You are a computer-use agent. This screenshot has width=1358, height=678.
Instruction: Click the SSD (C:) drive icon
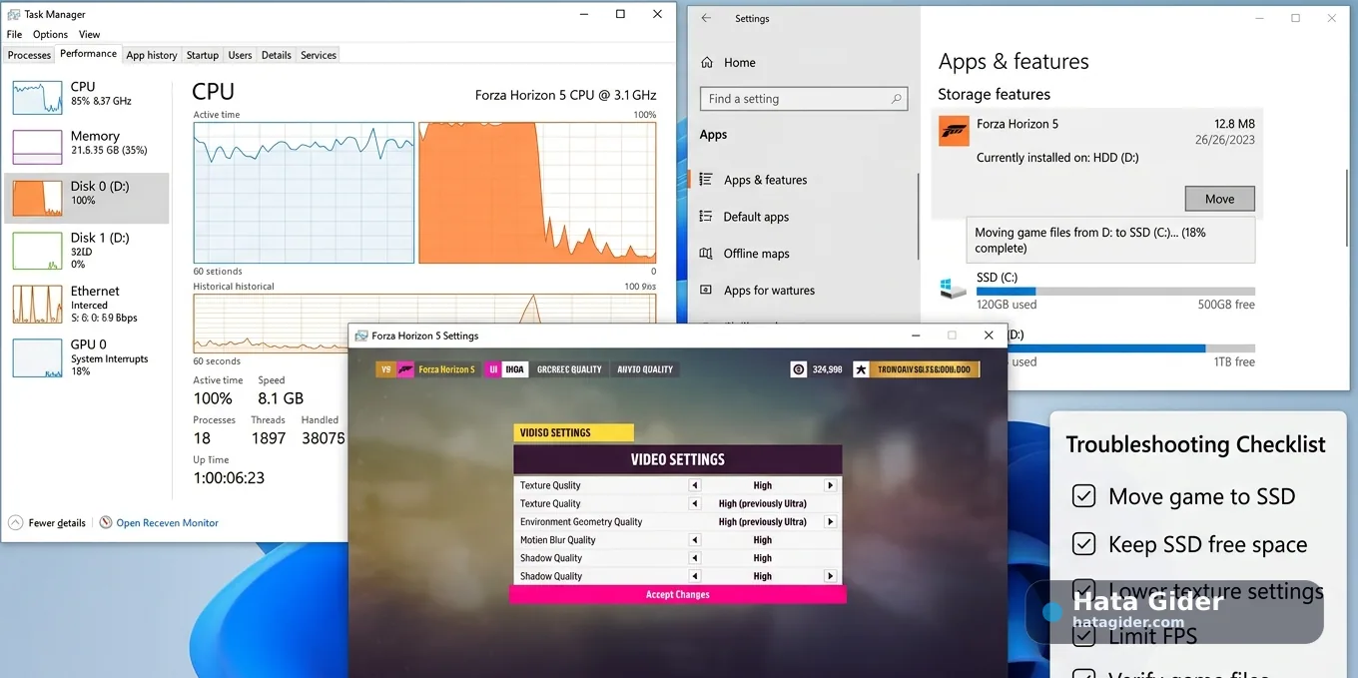953,289
